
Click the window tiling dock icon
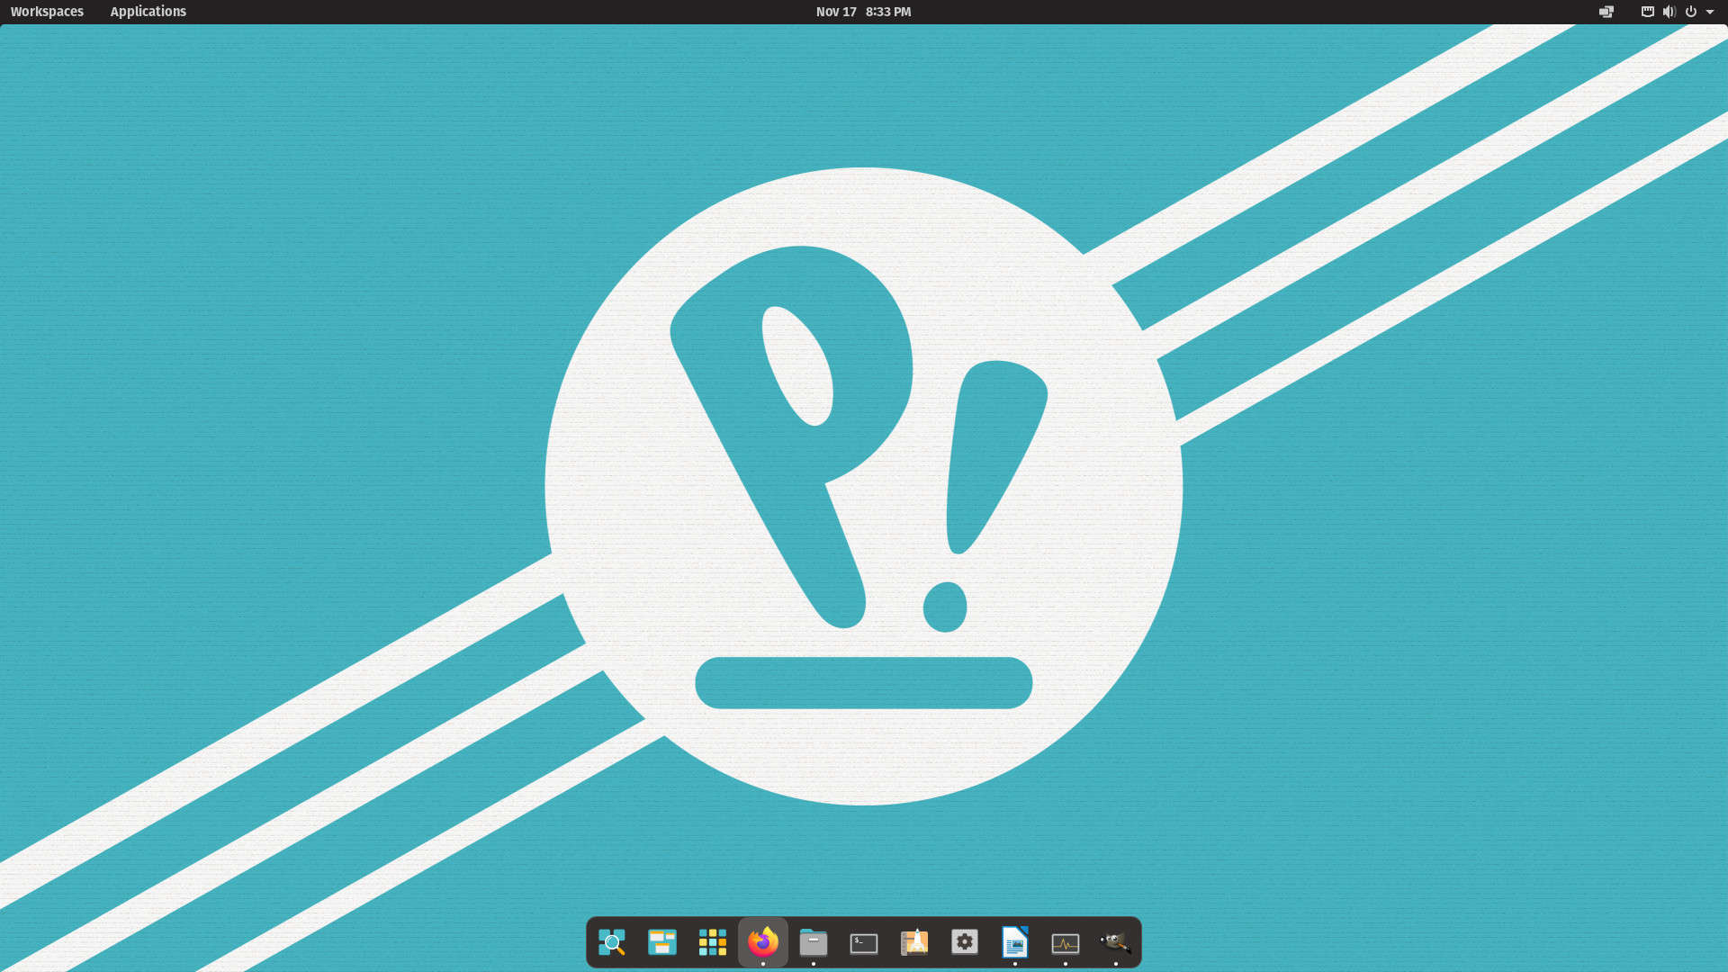click(x=662, y=942)
